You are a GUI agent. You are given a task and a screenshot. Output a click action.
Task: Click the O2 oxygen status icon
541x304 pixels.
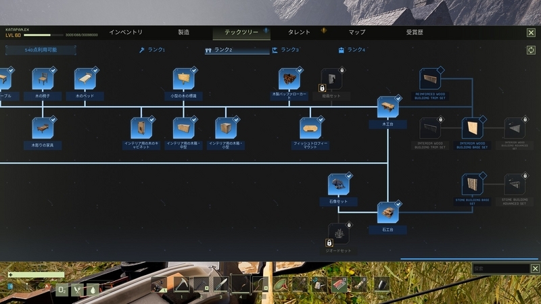(62, 290)
